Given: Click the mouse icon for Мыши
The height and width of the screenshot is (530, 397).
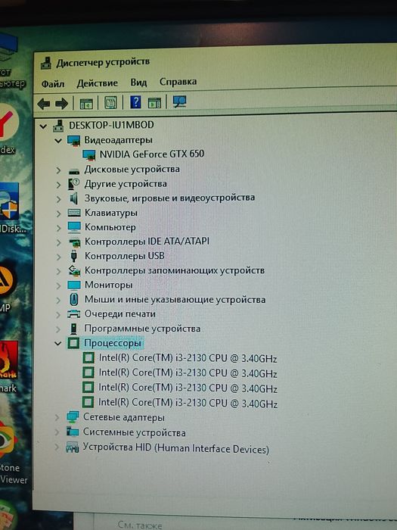Looking at the screenshot, I should [74, 300].
